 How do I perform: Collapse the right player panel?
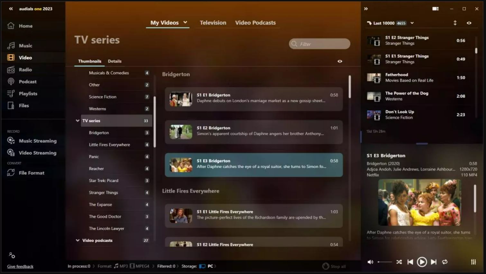[366, 9]
